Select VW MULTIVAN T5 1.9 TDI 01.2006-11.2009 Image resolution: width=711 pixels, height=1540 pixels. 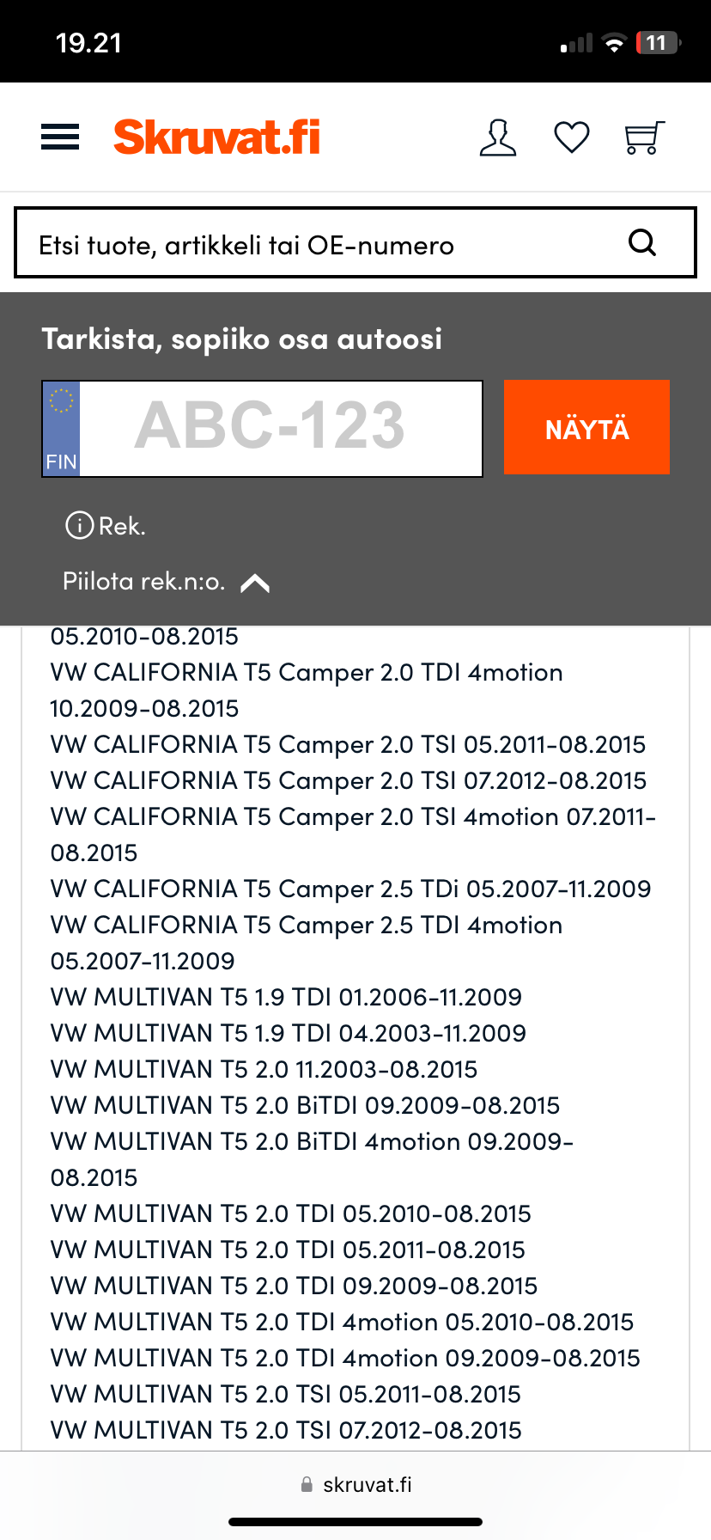tap(286, 997)
